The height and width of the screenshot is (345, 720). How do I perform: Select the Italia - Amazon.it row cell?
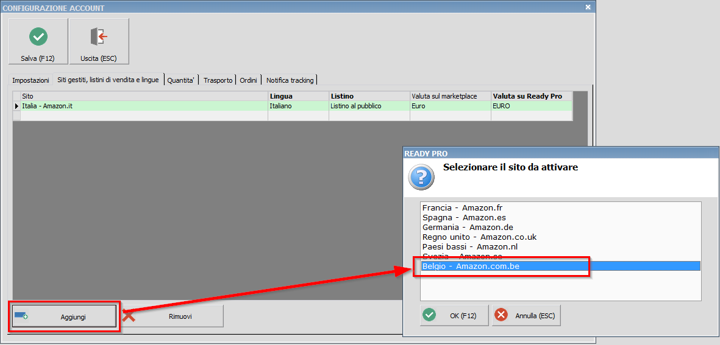(x=144, y=106)
